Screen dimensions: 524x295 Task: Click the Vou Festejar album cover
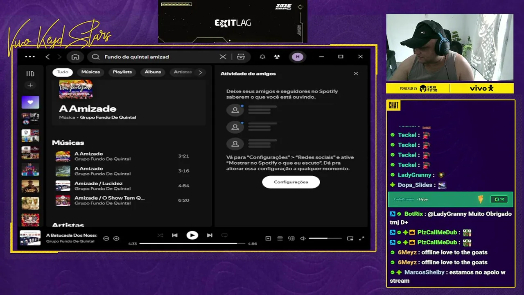click(x=76, y=89)
